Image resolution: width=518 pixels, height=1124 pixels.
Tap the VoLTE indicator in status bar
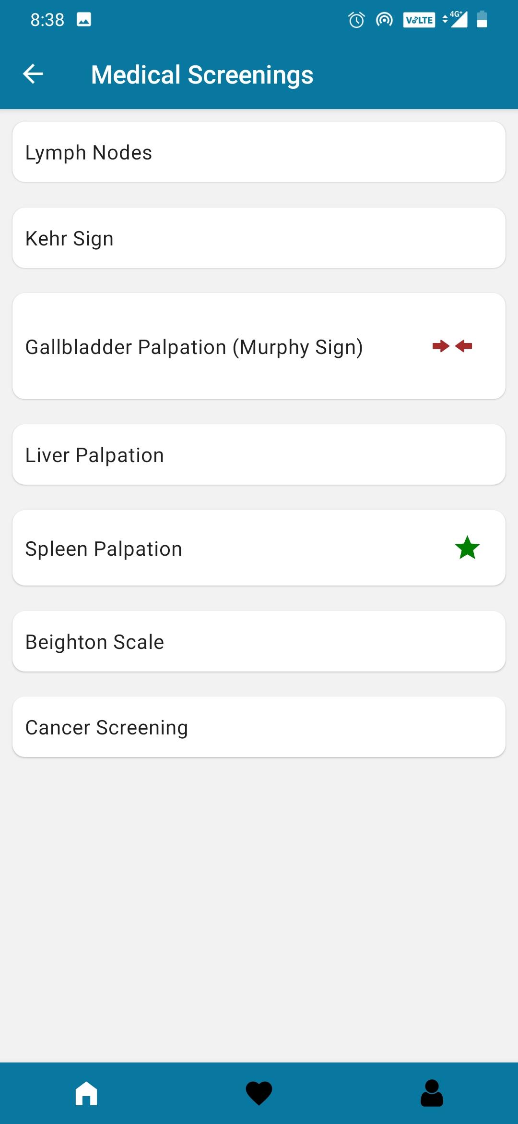tap(419, 20)
